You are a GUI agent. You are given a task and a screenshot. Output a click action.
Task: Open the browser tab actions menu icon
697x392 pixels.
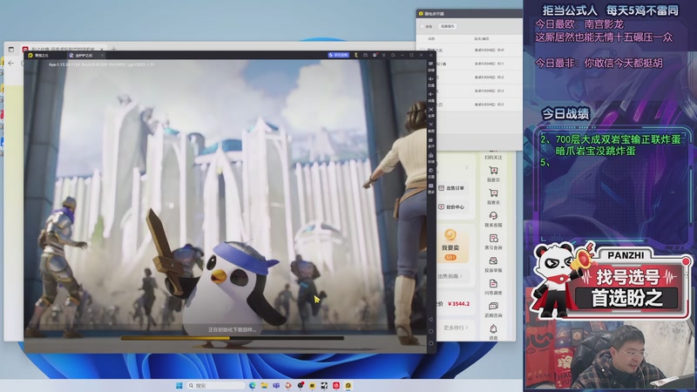(11, 49)
